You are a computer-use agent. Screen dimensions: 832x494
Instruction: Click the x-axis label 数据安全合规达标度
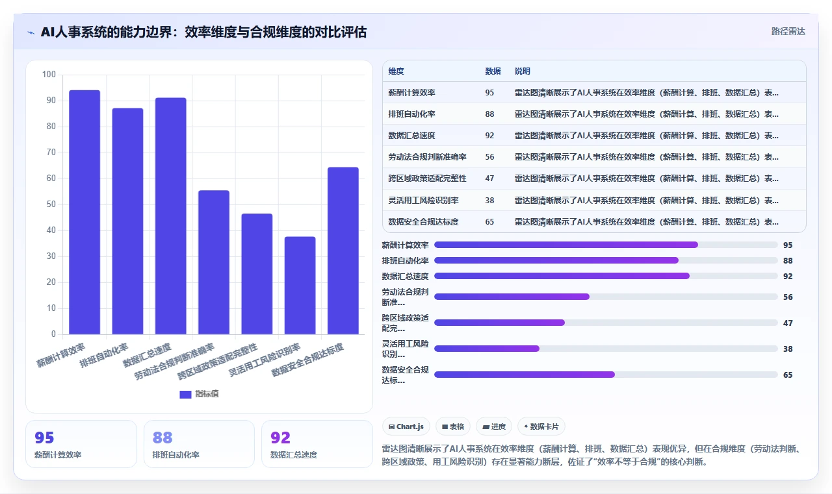[x=307, y=360]
